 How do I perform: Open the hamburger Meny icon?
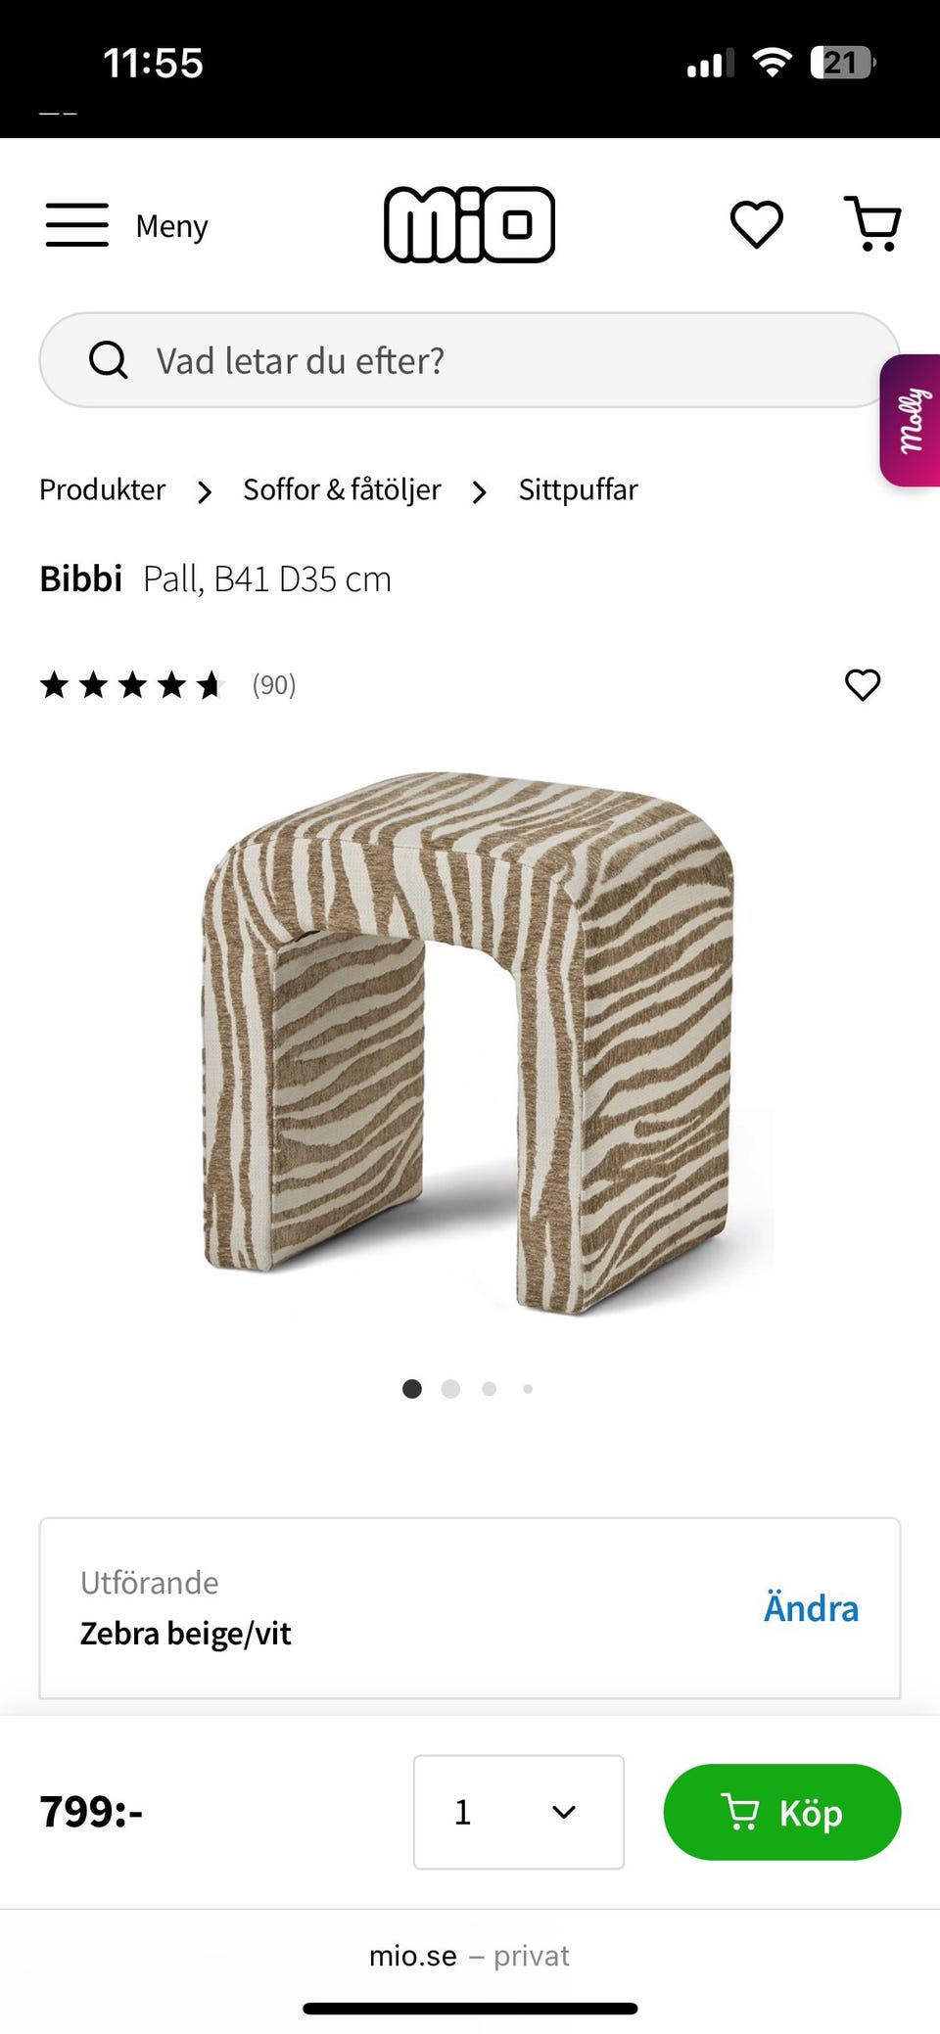(77, 225)
